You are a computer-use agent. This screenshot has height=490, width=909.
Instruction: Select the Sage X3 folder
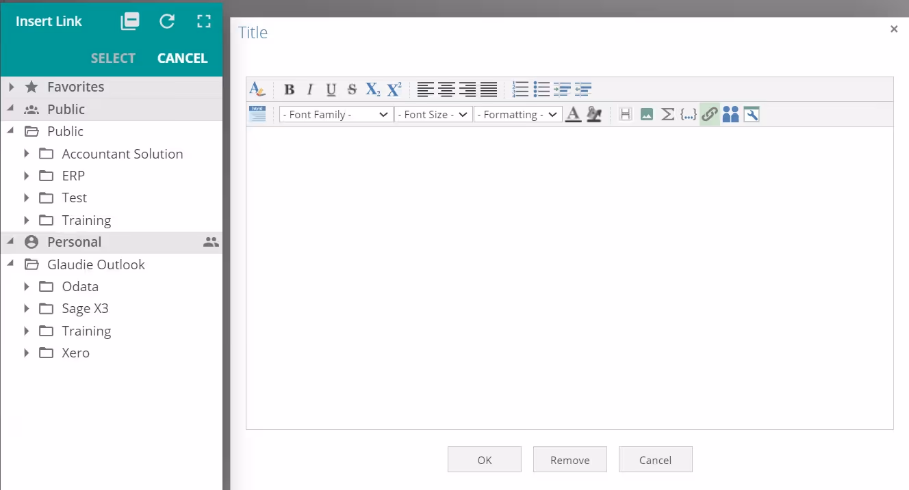(85, 309)
